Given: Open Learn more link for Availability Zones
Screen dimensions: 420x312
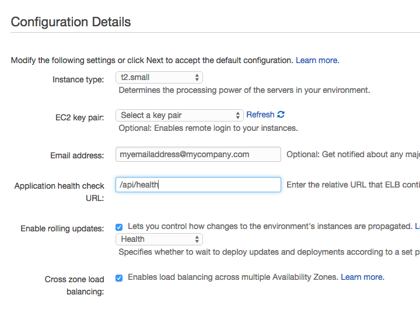Looking at the screenshot, I should click(x=362, y=277).
